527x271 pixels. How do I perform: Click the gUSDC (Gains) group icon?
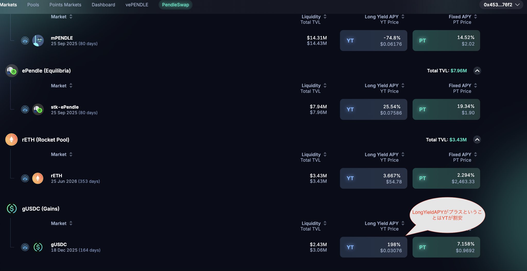pyautogui.click(x=12, y=209)
